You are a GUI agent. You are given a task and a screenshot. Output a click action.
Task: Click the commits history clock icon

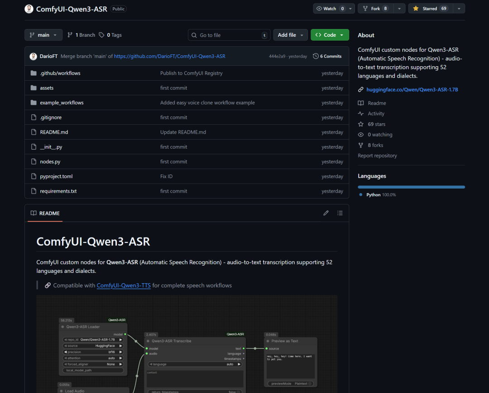click(316, 56)
